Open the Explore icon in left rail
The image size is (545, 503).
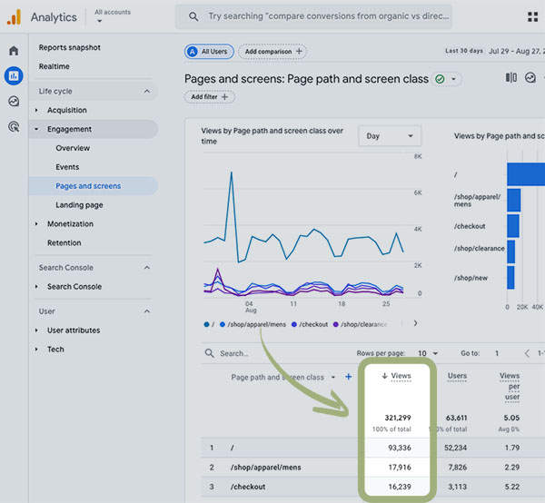click(14, 102)
